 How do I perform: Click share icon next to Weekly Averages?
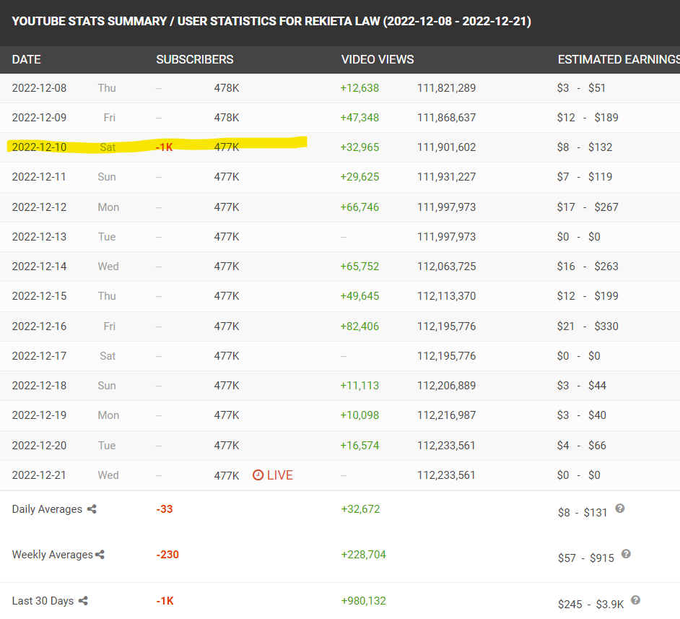[100, 555]
